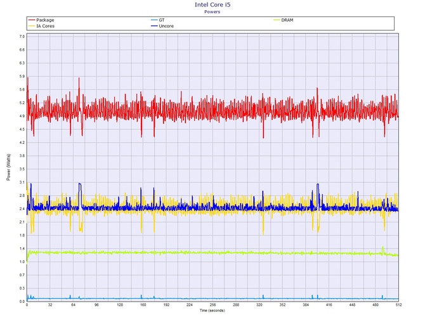Click the 512 x-axis tick label
Image resolution: width=425 pixels, height=318 pixels.
[399, 305]
